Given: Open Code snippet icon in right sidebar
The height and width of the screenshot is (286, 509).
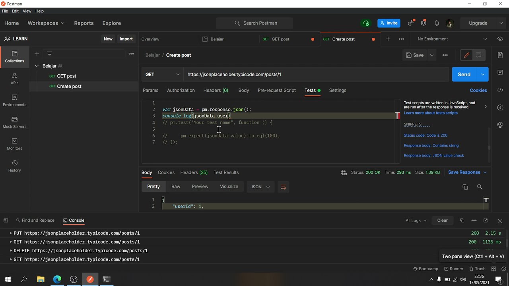Looking at the screenshot, I should [x=500, y=90].
